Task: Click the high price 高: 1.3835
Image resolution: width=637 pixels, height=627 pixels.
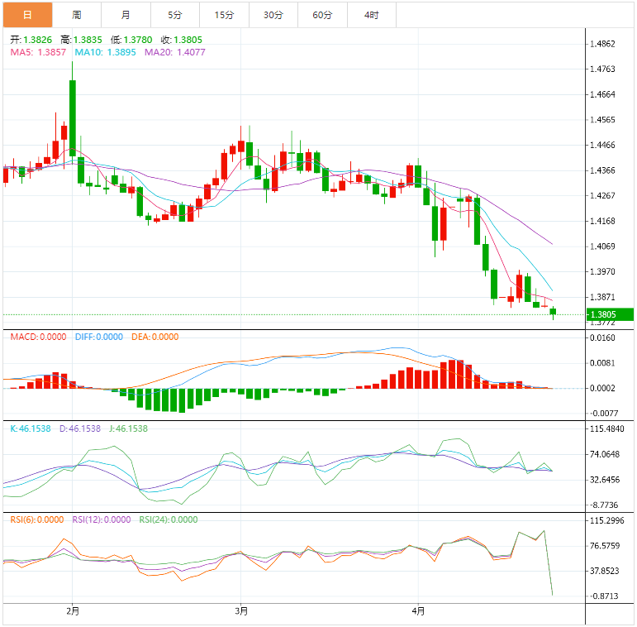Action: click(x=81, y=40)
